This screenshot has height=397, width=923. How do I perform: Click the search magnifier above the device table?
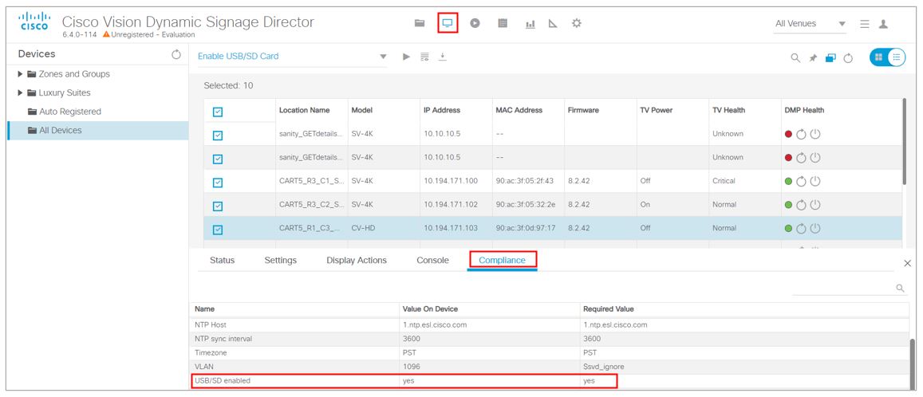[795, 57]
